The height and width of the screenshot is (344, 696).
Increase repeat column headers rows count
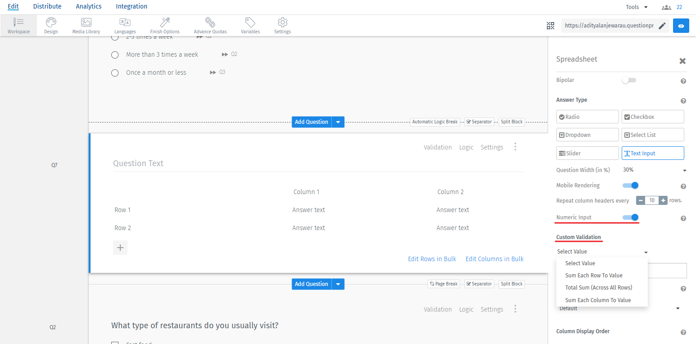pos(663,200)
